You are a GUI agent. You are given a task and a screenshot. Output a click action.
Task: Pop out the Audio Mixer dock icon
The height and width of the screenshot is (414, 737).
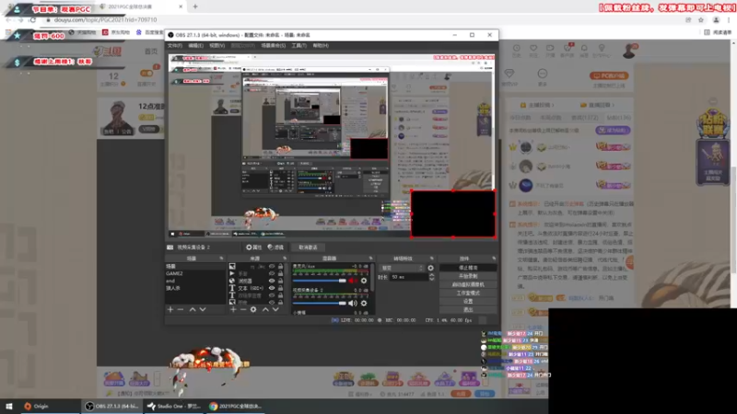pyautogui.click(x=371, y=259)
